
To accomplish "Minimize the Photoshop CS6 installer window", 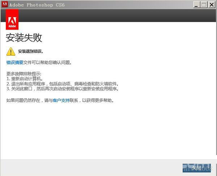I will [196, 5].
